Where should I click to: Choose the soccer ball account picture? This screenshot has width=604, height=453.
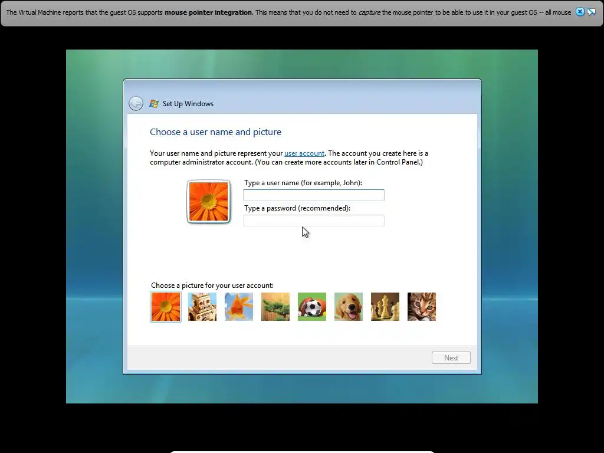[312, 307]
